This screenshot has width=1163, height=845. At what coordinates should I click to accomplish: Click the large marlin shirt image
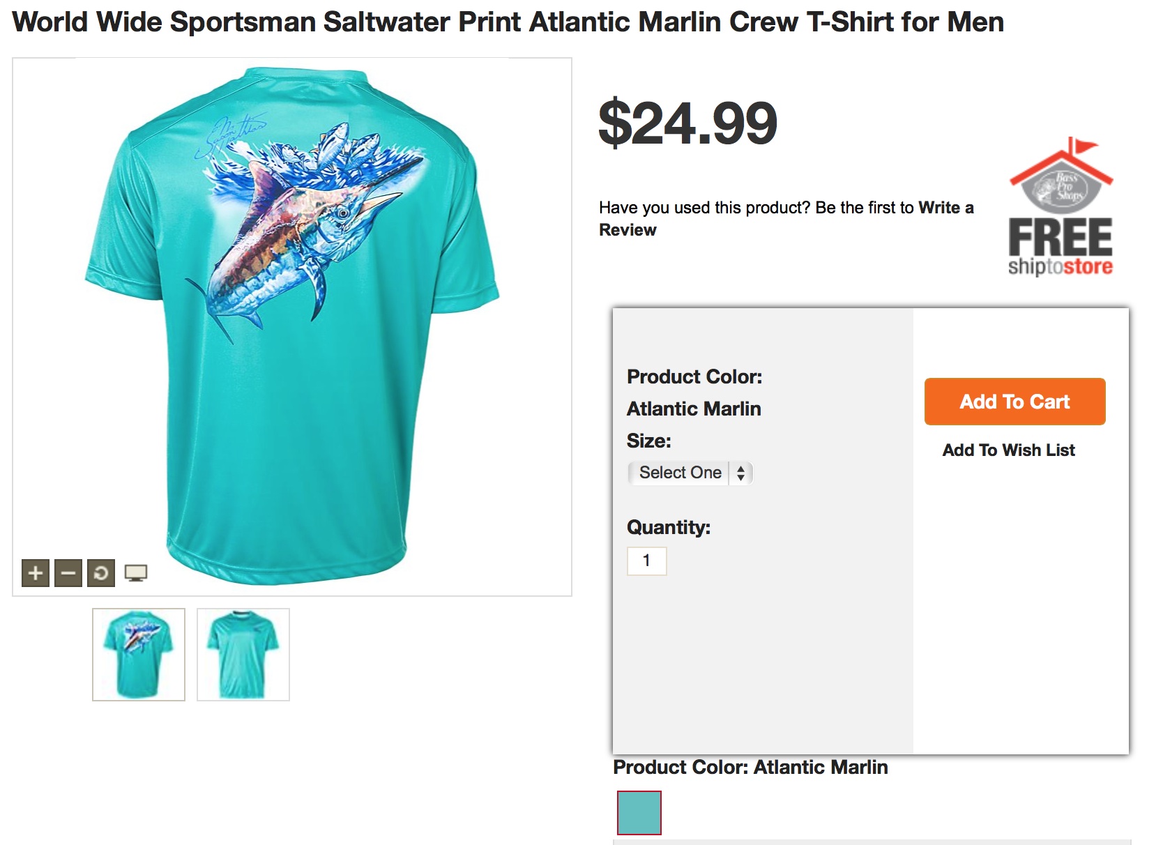coord(293,321)
